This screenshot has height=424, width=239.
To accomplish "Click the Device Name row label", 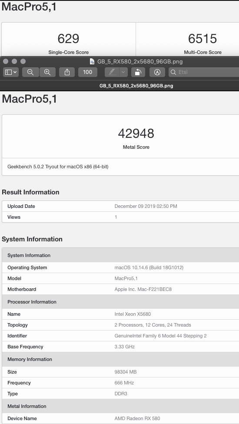I will (22, 418).
